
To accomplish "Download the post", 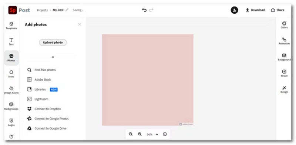I will (x=255, y=10).
